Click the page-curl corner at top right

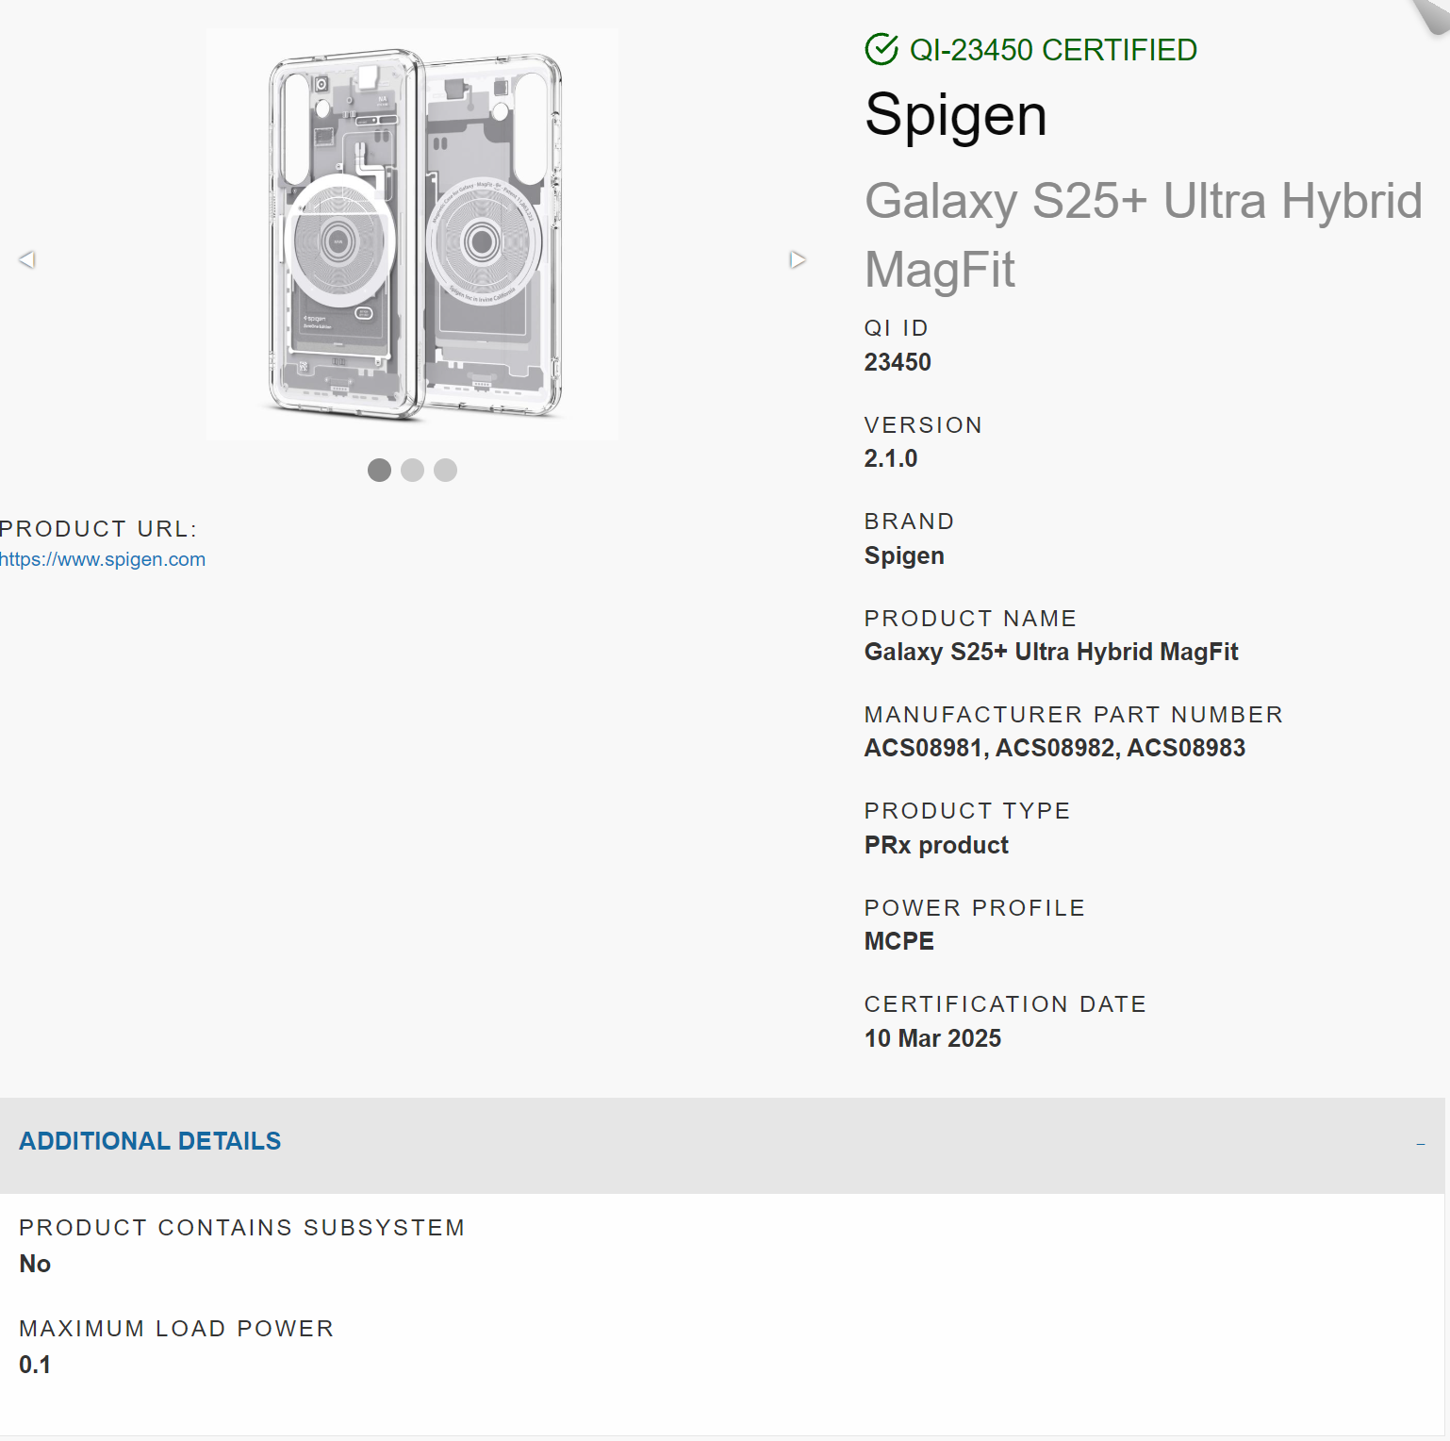1431,16
